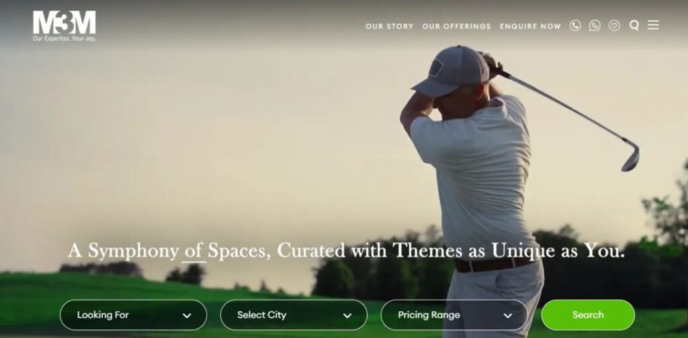Click the magnifier search icon in header
Image resolution: width=688 pixels, height=338 pixels.
point(634,26)
